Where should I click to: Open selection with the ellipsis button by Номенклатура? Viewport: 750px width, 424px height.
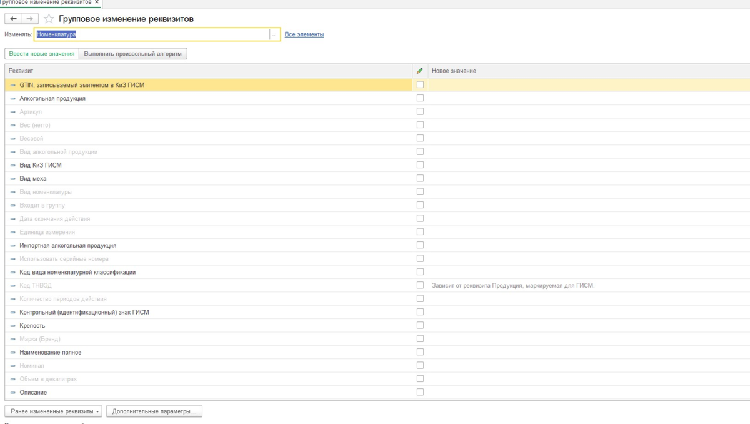pos(274,34)
